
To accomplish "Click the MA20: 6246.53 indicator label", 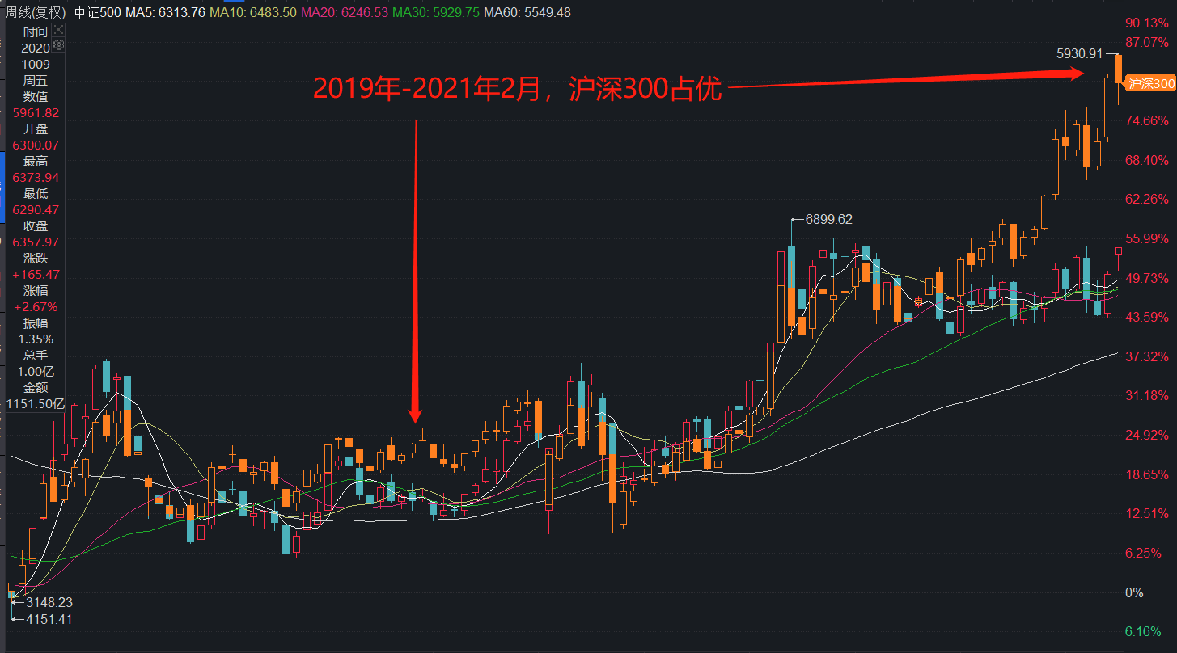I will click(344, 12).
